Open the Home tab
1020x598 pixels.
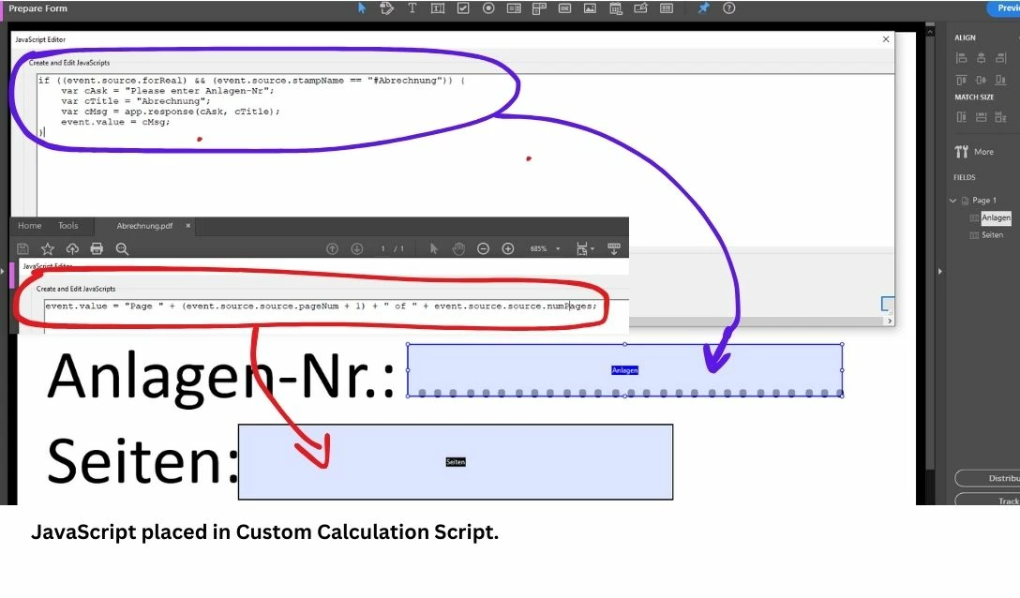point(29,226)
